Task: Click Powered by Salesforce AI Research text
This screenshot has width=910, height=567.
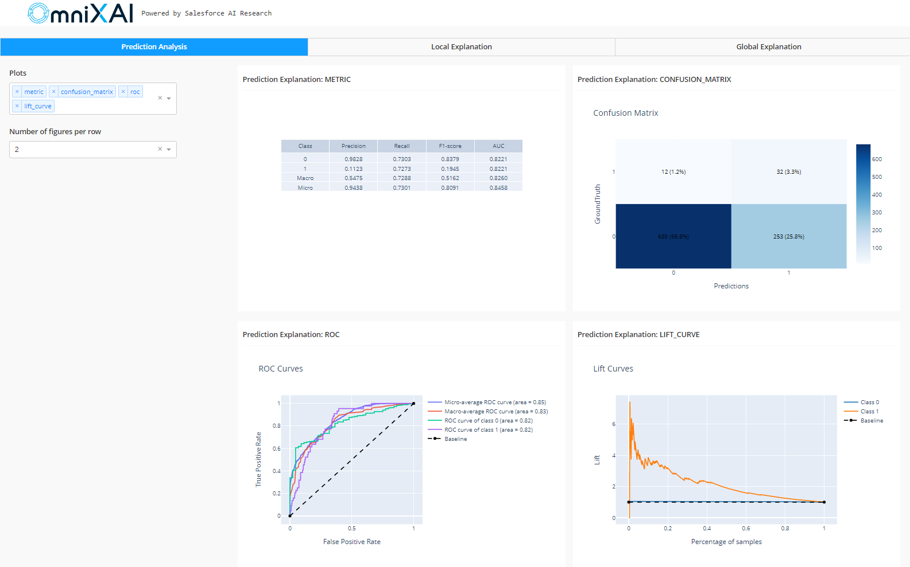Action: point(207,13)
